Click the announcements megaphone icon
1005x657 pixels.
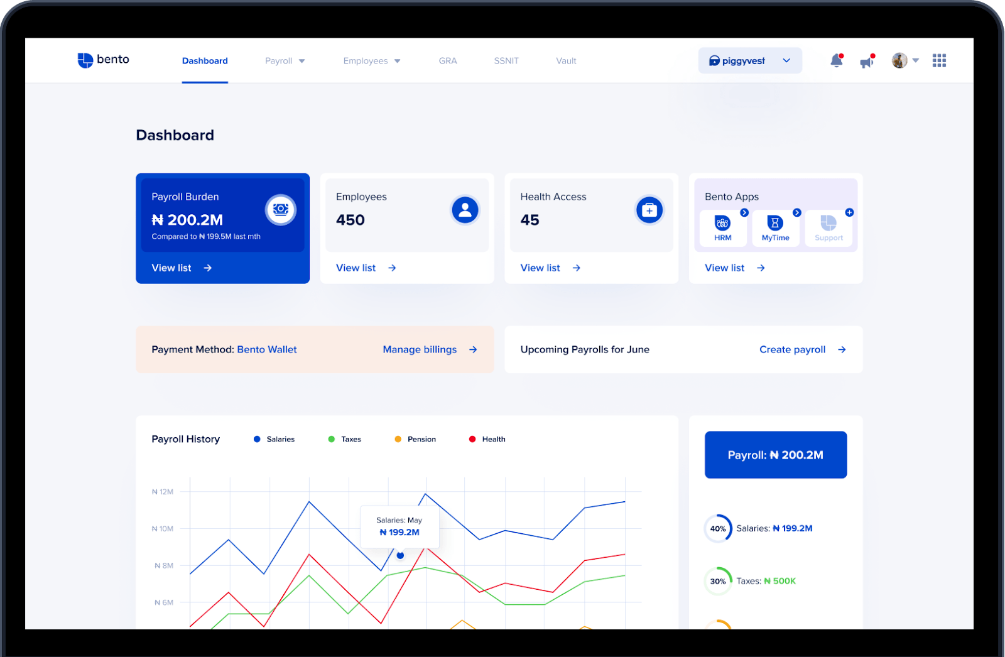pyautogui.click(x=867, y=60)
